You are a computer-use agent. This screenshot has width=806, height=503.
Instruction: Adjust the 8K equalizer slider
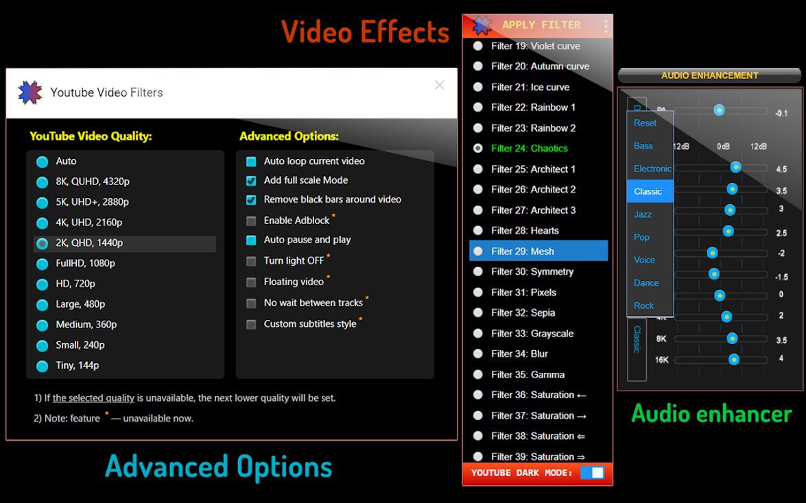point(732,339)
